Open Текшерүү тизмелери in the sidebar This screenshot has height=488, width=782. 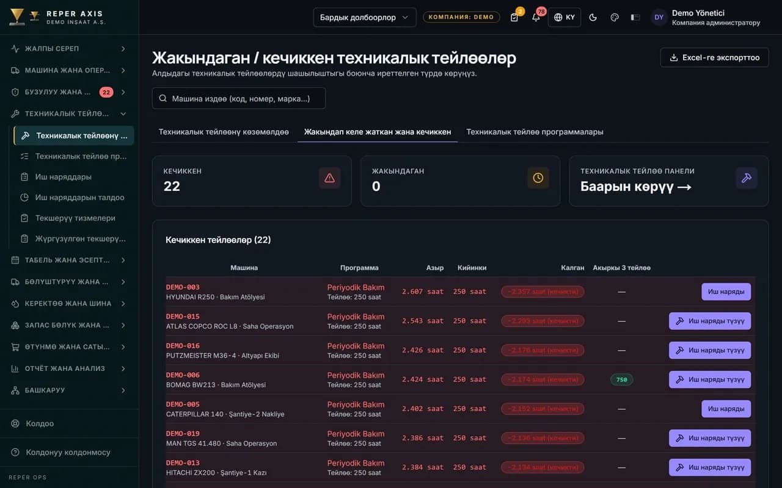(x=73, y=218)
